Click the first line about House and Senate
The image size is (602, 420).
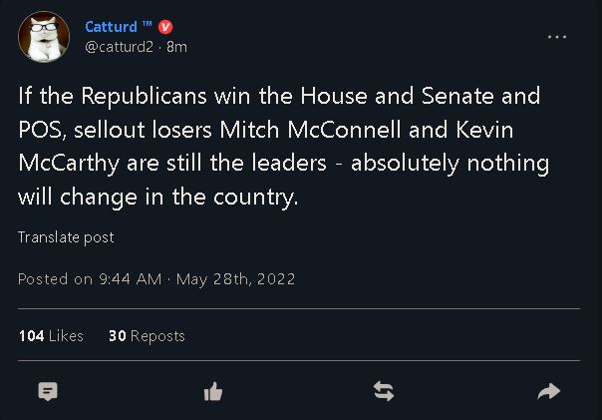point(279,96)
